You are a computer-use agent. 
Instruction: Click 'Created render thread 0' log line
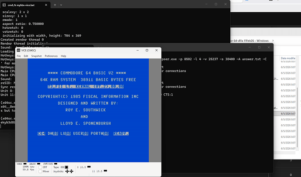click(22, 40)
